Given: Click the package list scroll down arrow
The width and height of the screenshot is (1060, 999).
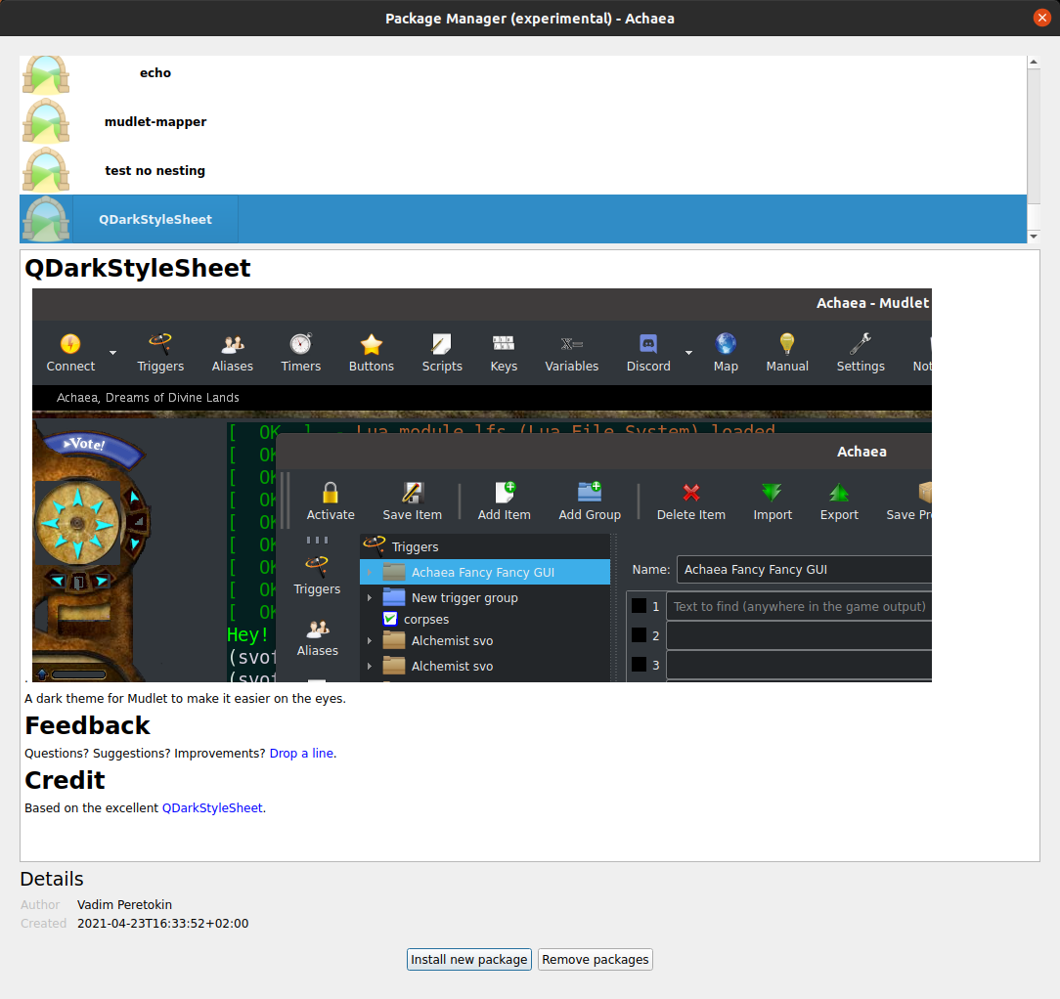Looking at the screenshot, I should 1033,236.
